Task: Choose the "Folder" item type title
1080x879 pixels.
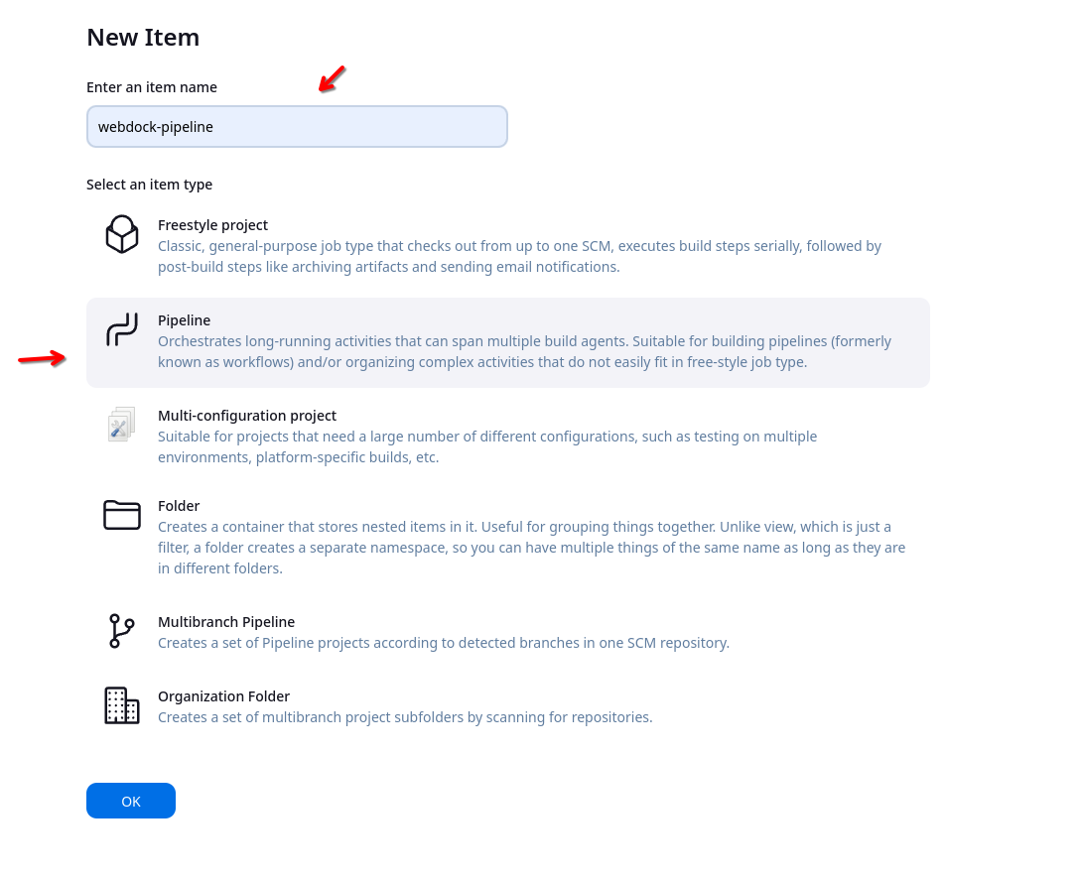Action: [179, 506]
